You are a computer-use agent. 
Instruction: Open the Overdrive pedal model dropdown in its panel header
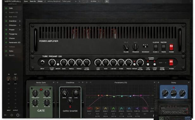[79, 82]
